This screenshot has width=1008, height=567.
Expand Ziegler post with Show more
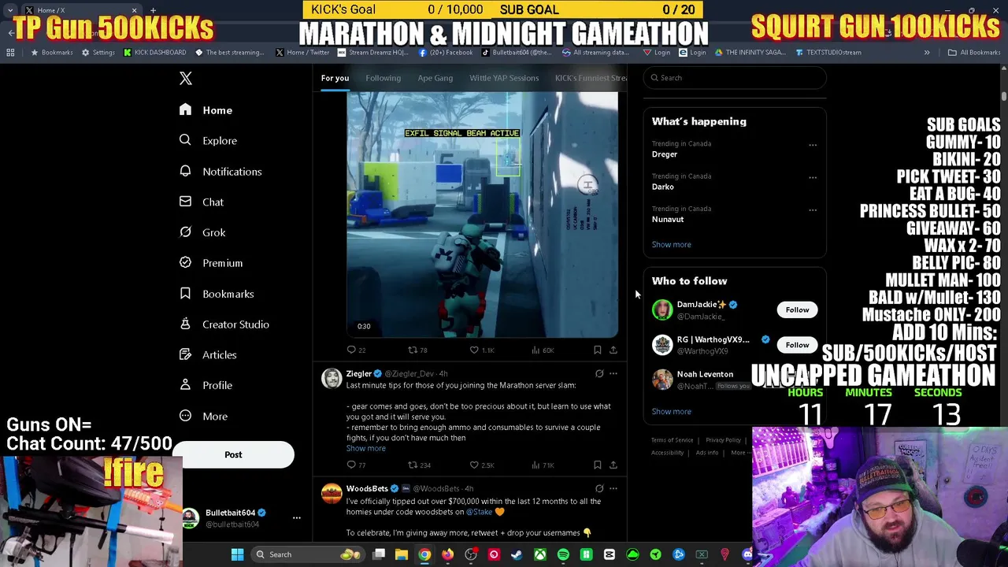[365, 448]
